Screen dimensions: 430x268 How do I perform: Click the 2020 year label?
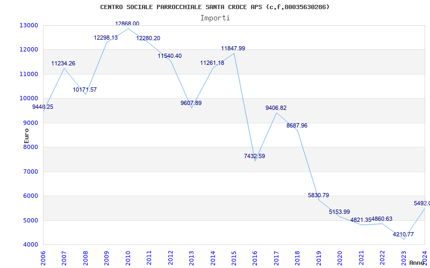(x=340, y=258)
